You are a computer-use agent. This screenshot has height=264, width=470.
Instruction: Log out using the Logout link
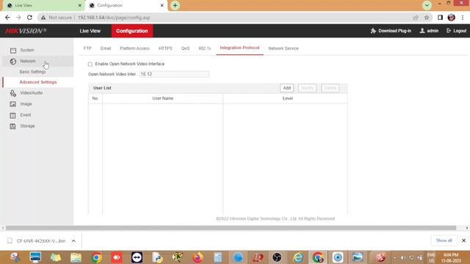456,31
